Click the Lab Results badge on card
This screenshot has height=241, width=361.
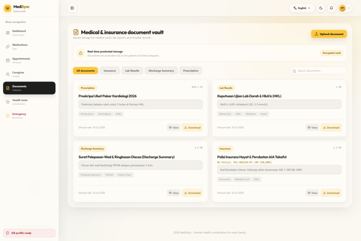pos(226,88)
